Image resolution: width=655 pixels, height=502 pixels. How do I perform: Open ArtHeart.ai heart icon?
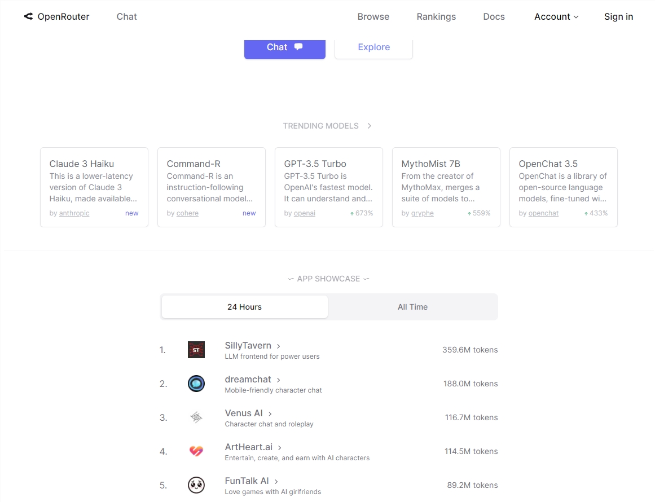coord(196,451)
